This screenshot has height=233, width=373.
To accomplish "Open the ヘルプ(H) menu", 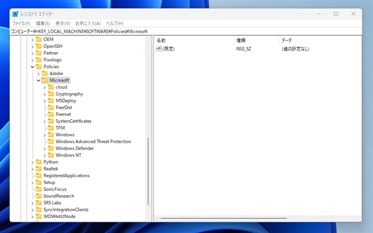I will tap(115, 23).
